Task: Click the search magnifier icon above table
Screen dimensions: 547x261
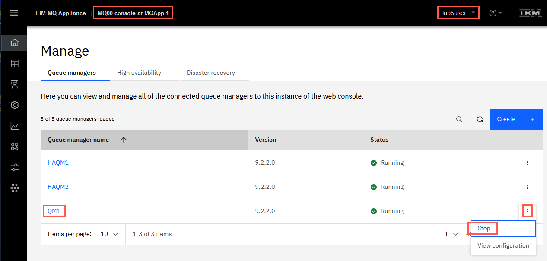Action: point(459,119)
